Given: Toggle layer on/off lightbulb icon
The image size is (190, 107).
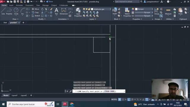Looking at the screenshot, I should point(84,9).
